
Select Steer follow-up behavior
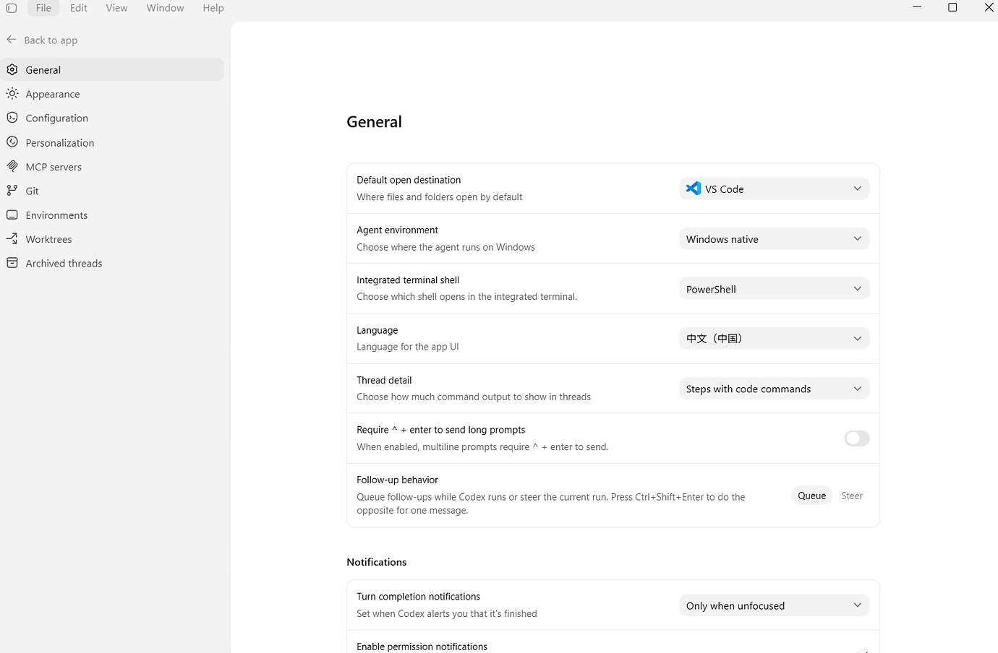pos(852,496)
